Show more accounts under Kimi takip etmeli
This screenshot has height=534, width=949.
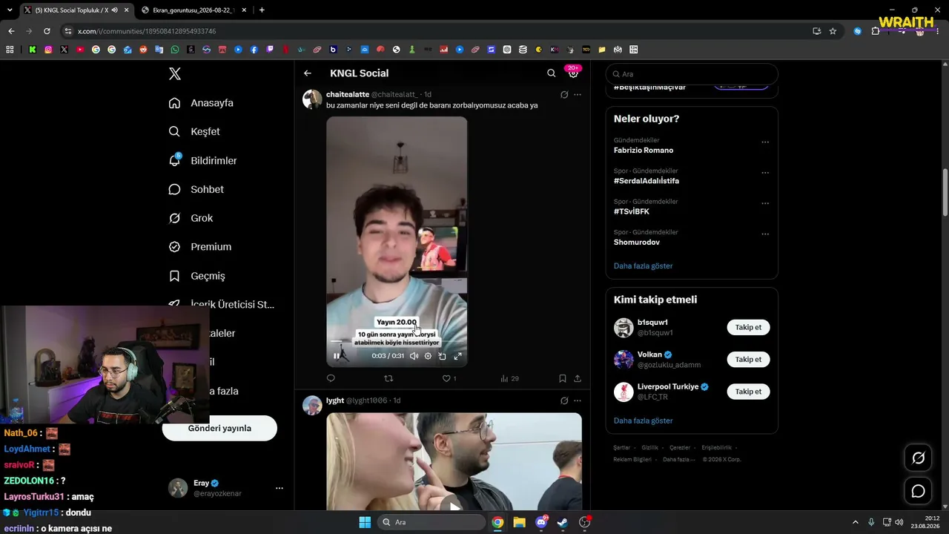644,421
